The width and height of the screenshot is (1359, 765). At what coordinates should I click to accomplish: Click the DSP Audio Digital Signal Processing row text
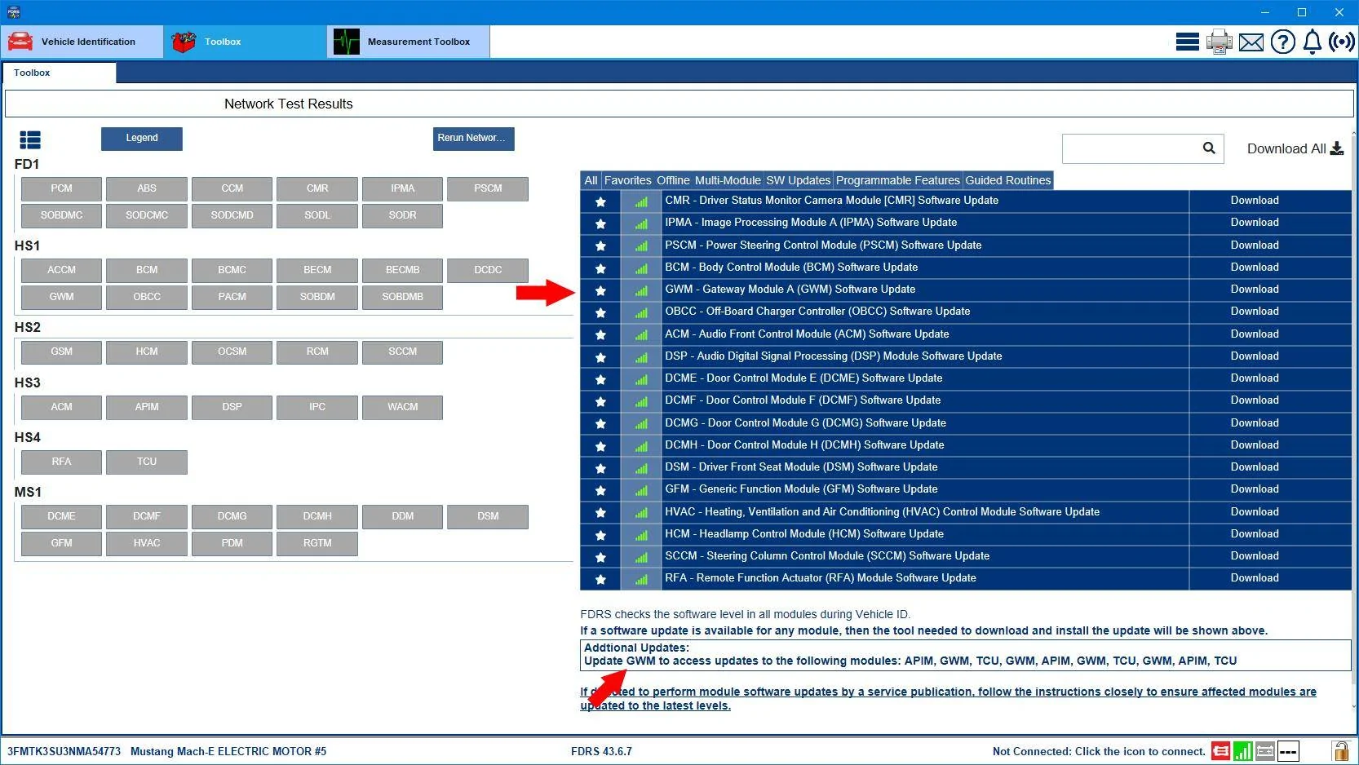click(x=834, y=356)
